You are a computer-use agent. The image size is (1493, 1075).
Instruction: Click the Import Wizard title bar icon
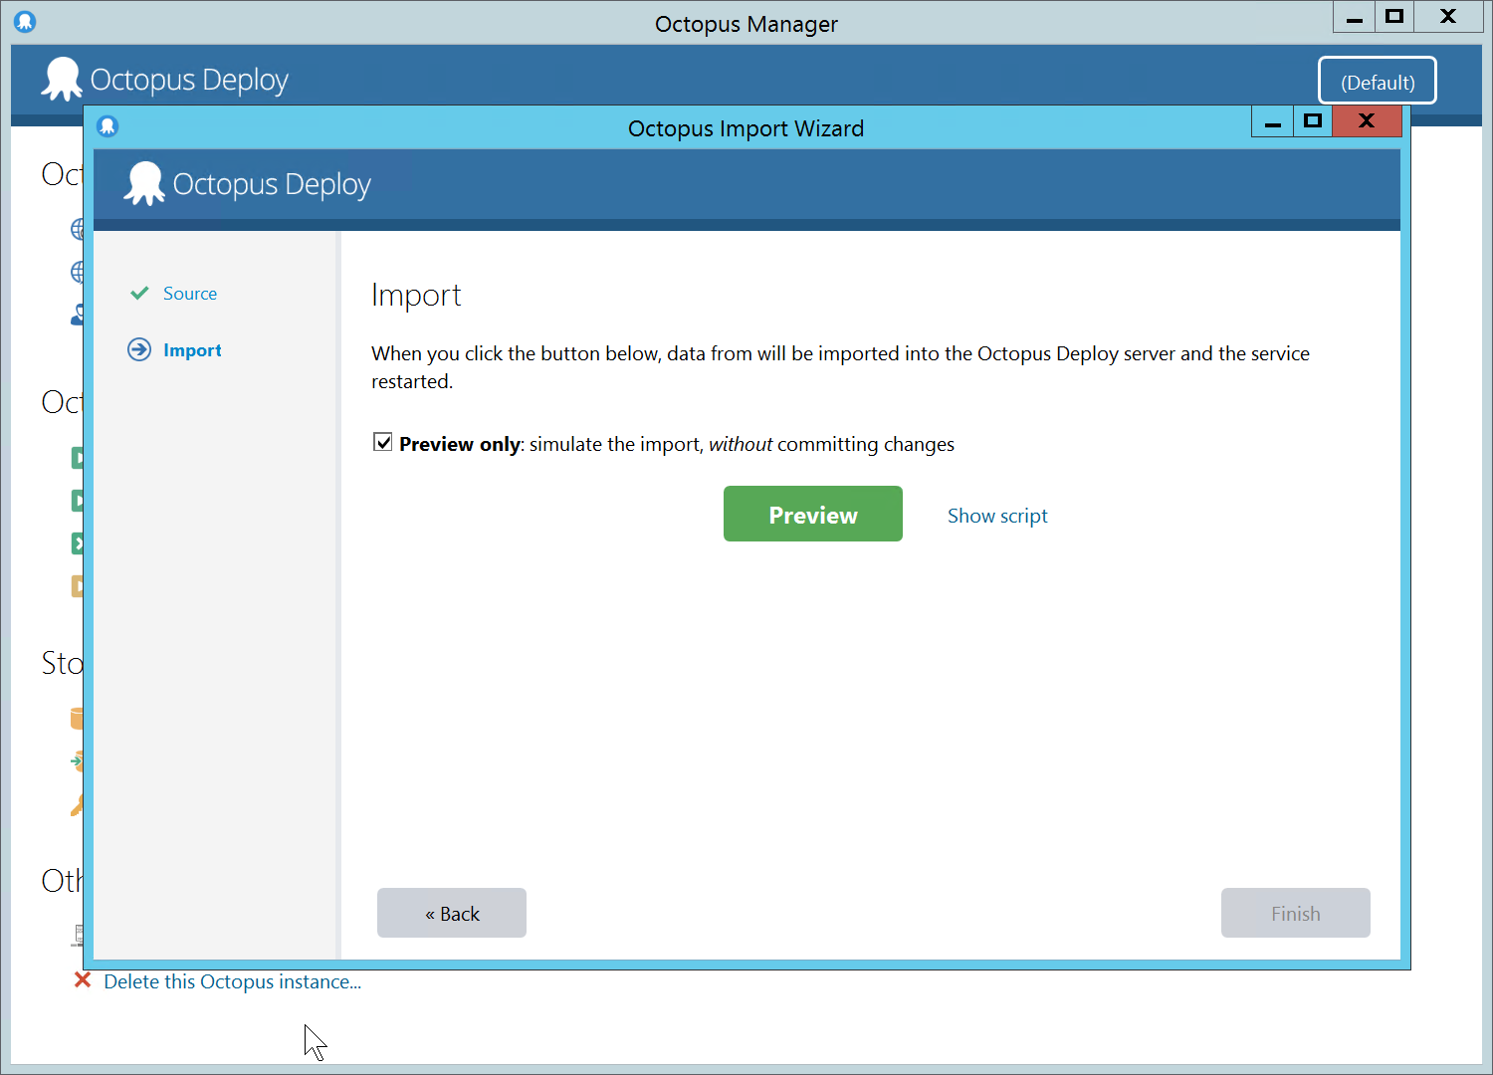pos(107,126)
